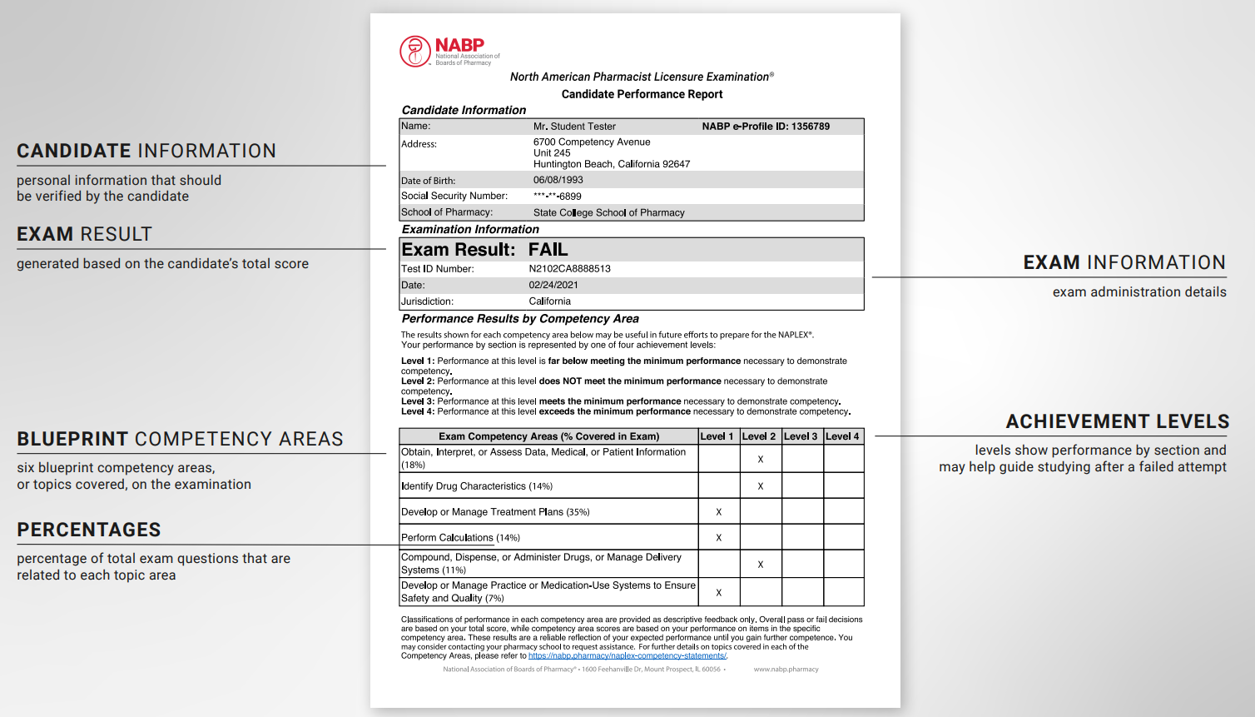Select the Level 2 X for Identify Drug Characteristics
1255x717 pixels.
[761, 486]
